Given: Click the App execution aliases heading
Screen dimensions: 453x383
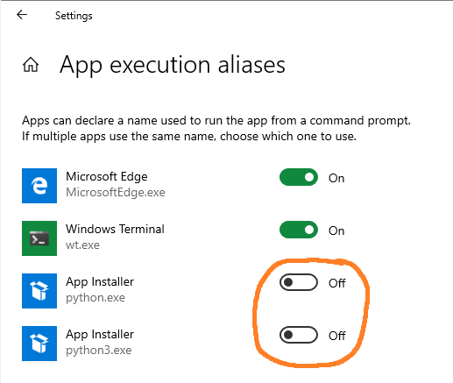Looking at the screenshot, I should coord(173,66).
